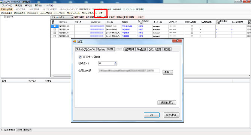Image resolution: width=251 pixels, height=135 pixels.
Task: Switch to Ping監視 tab in the settings dialog
Action: pyautogui.click(x=141, y=49)
